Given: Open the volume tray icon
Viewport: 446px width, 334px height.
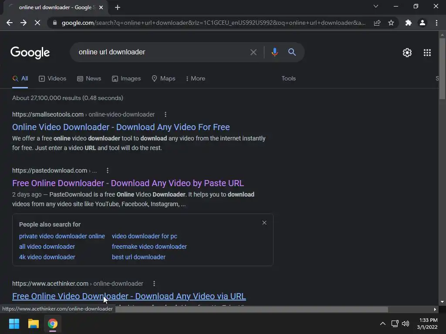Looking at the screenshot, I should [x=405, y=324].
